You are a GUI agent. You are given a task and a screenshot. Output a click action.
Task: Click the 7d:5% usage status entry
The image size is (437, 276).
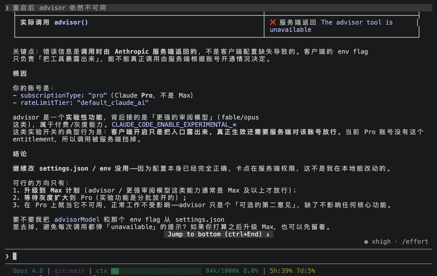pyautogui.click(x=306, y=271)
